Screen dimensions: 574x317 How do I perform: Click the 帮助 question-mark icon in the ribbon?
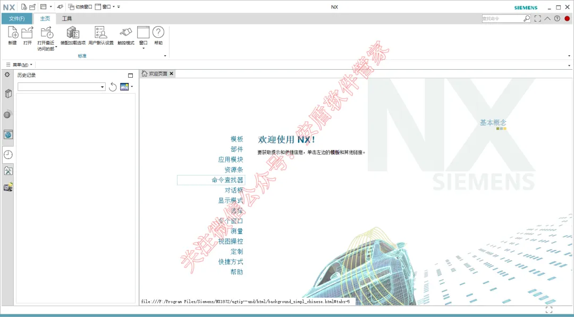tap(158, 32)
